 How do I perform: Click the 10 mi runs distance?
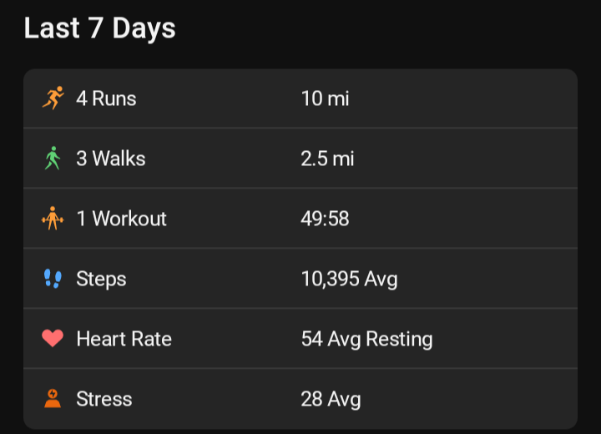[325, 98]
